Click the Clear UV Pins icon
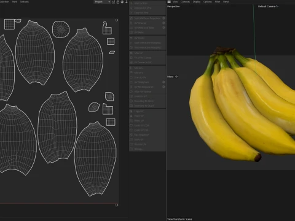Viewport: 295px width, 221px height. point(132,13)
